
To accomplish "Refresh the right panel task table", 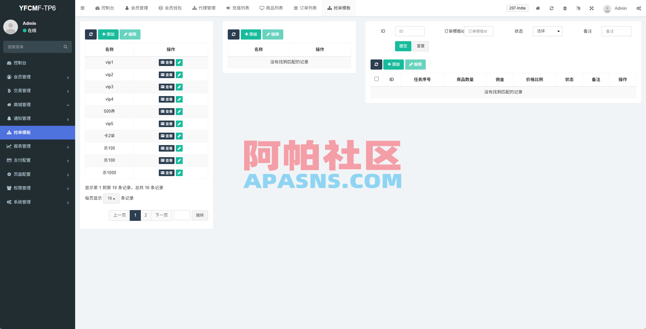I will tap(376, 64).
